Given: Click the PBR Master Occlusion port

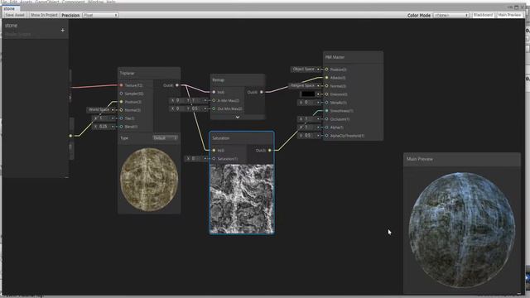Looking at the screenshot, I should pos(326,119).
